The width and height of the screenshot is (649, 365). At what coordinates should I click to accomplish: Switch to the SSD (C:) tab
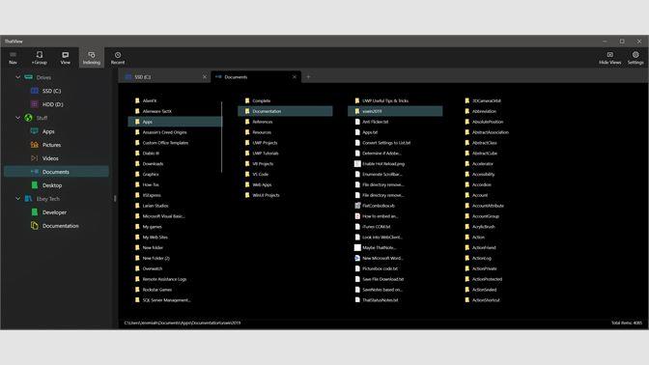tap(165, 77)
